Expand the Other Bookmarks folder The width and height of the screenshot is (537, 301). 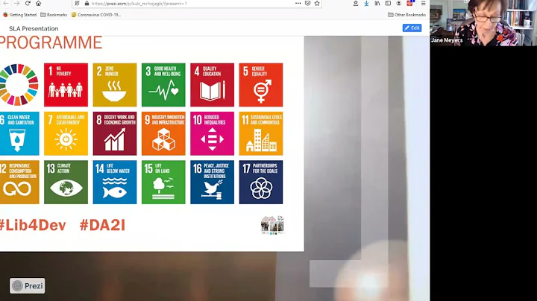point(406,15)
